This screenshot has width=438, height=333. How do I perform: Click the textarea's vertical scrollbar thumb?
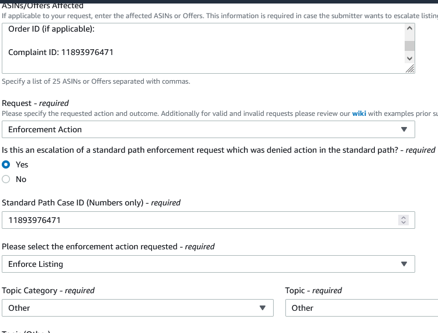[x=409, y=46]
